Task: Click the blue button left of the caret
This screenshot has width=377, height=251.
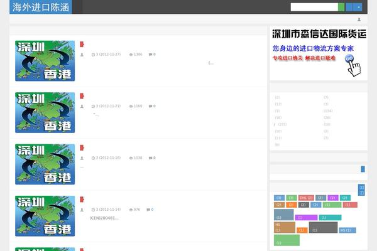Action: pos(349,7)
